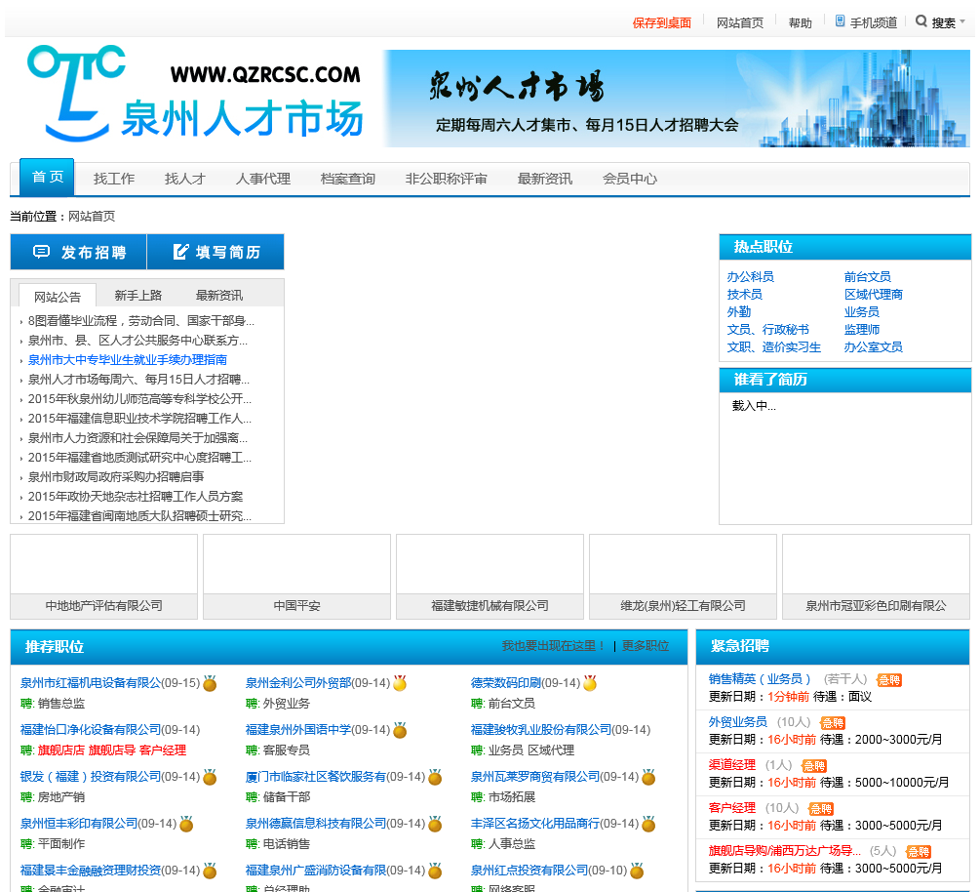
Task: Click the 泉州人才市场 banner image
Action: [x=677, y=99]
